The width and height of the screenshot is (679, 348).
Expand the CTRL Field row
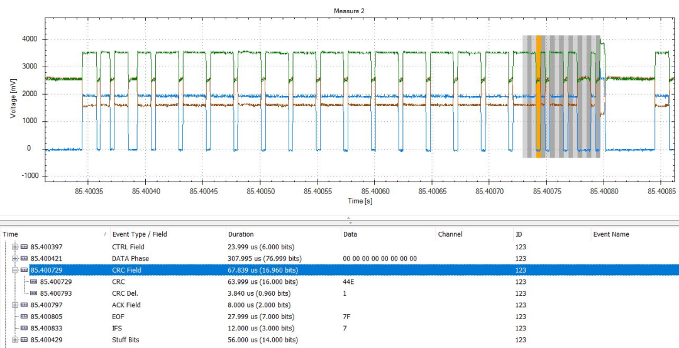16,247
